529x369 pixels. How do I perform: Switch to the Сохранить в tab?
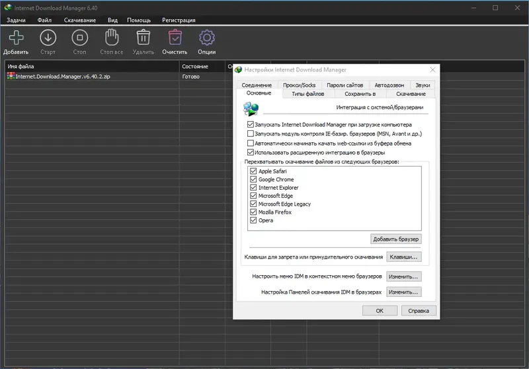360,94
